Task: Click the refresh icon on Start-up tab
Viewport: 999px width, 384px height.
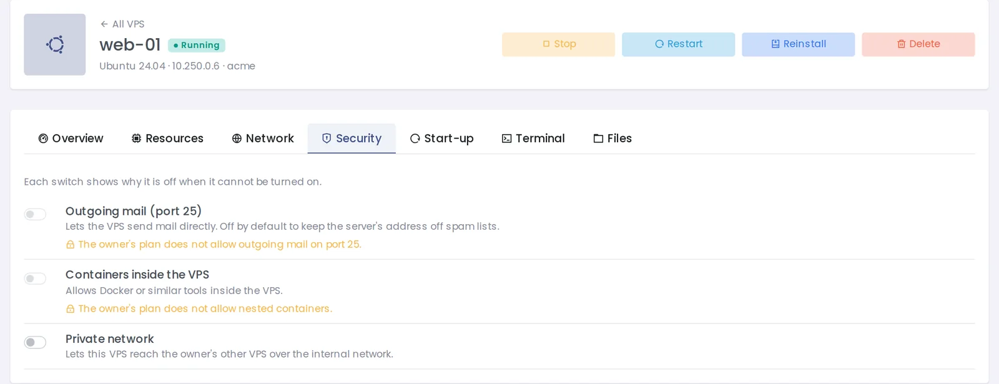Action: coord(415,139)
